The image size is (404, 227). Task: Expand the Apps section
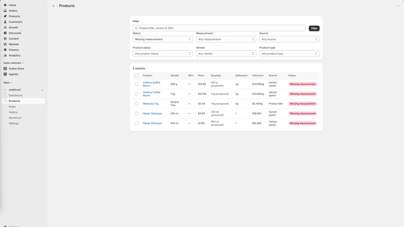tap(8, 82)
